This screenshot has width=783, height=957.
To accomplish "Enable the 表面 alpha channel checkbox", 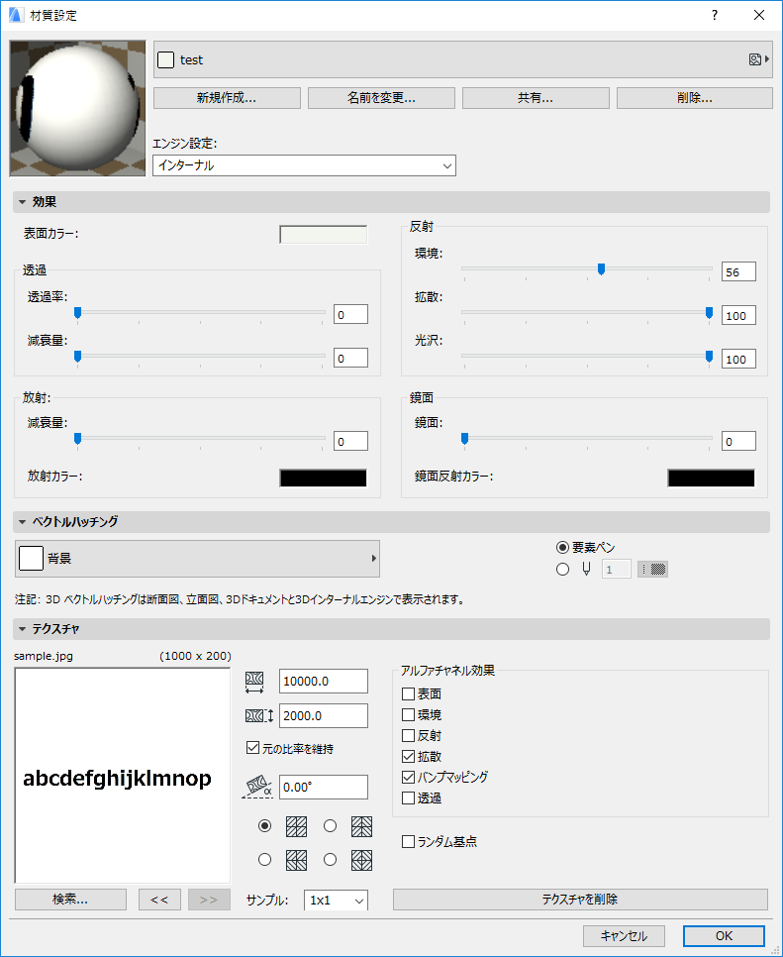I will tap(408, 693).
